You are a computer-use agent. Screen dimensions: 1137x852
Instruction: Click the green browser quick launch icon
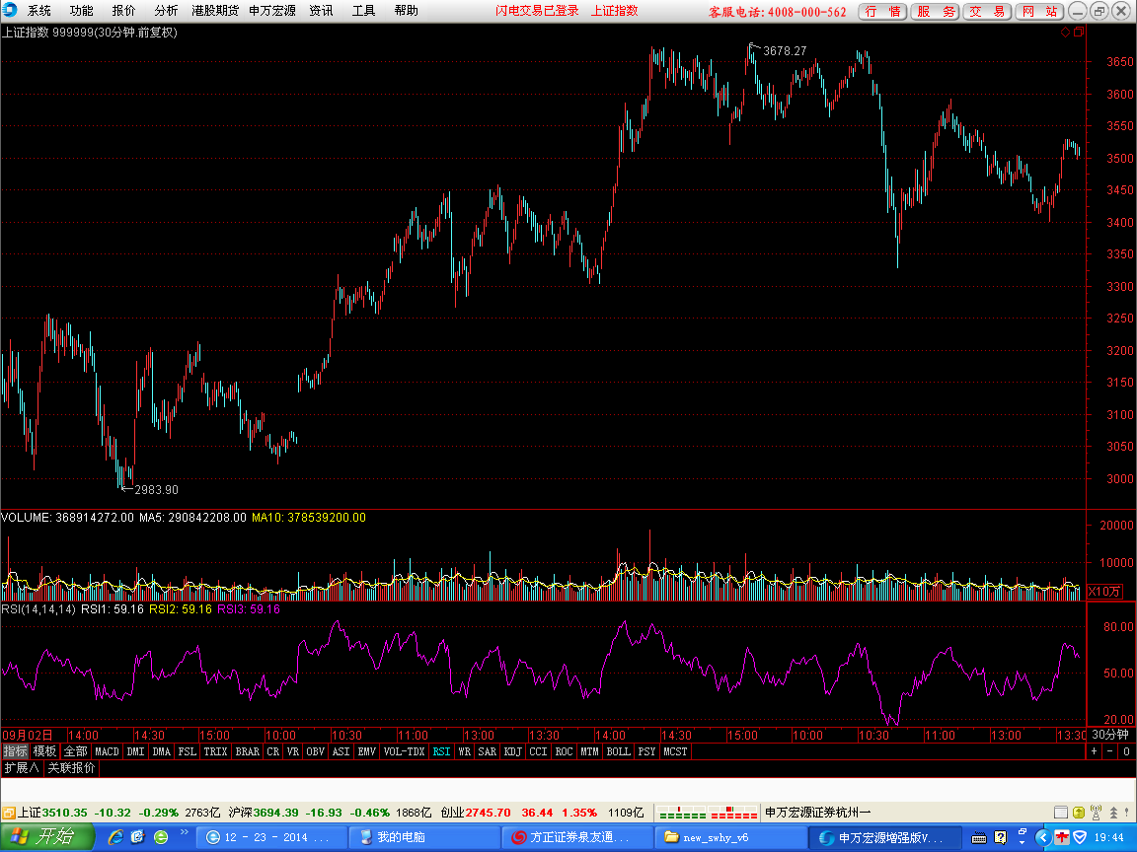161,837
